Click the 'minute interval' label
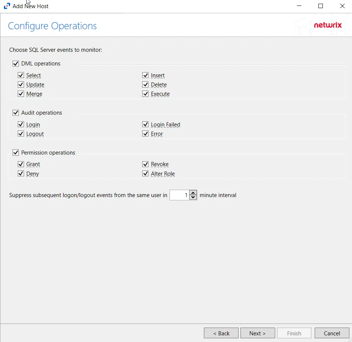Screen dimensions: 352x342 coord(218,195)
